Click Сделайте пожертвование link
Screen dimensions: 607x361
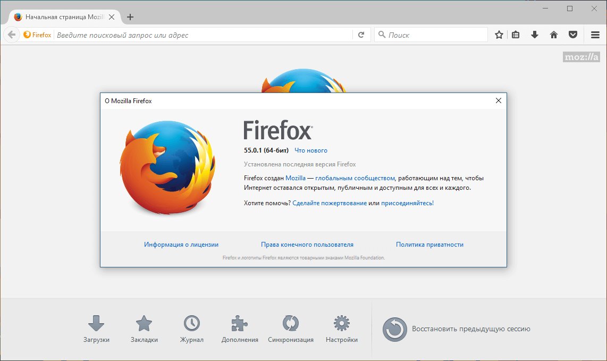(330, 203)
